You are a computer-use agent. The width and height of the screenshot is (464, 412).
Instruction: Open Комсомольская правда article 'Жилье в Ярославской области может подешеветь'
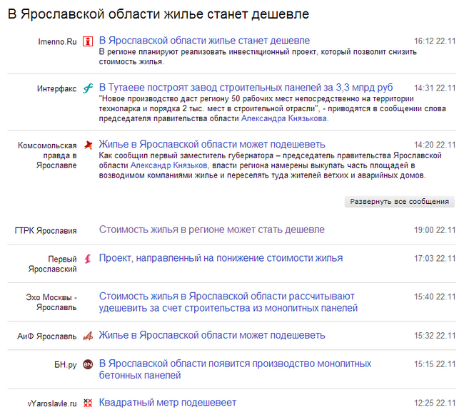212,144
